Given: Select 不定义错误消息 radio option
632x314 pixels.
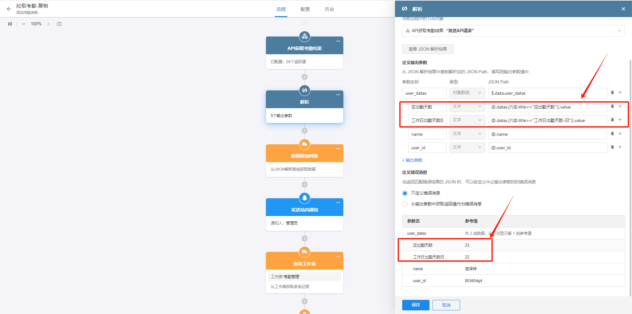Looking at the screenshot, I should [405, 193].
